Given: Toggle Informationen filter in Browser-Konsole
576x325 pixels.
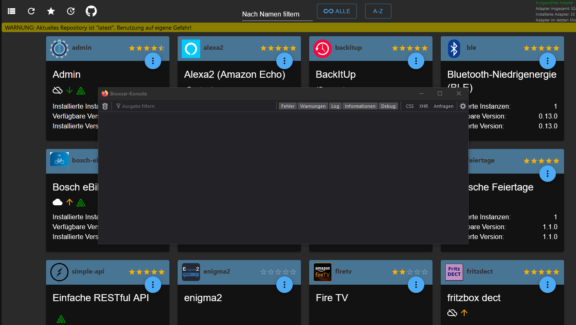Looking at the screenshot, I should point(360,106).
